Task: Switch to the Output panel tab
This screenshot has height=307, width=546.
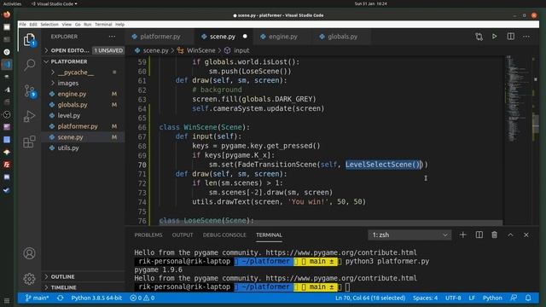Action: coord(183,235)
